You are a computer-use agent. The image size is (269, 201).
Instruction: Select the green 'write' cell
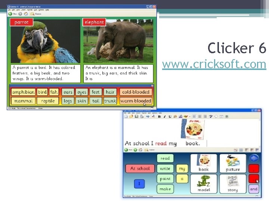(x=165, y=169)
